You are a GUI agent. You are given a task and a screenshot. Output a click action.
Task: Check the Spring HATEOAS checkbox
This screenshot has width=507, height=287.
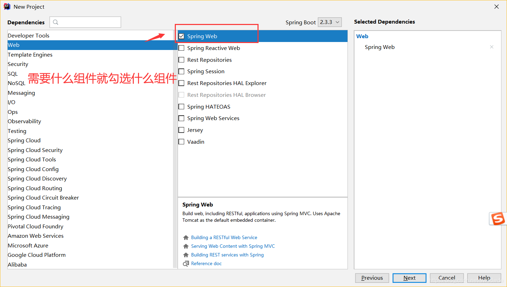pos(181,107)
